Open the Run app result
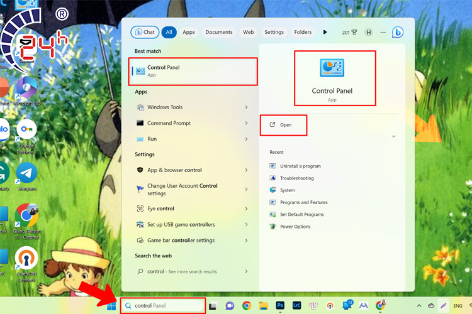The image size is (472, 314). click(x=193, y=139)
